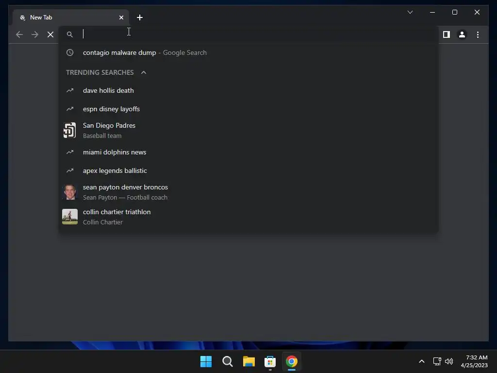This screenshot has width=497, height=373.
Task: Open File Explorer from the taskbar
Action: [x=249, y=361]
